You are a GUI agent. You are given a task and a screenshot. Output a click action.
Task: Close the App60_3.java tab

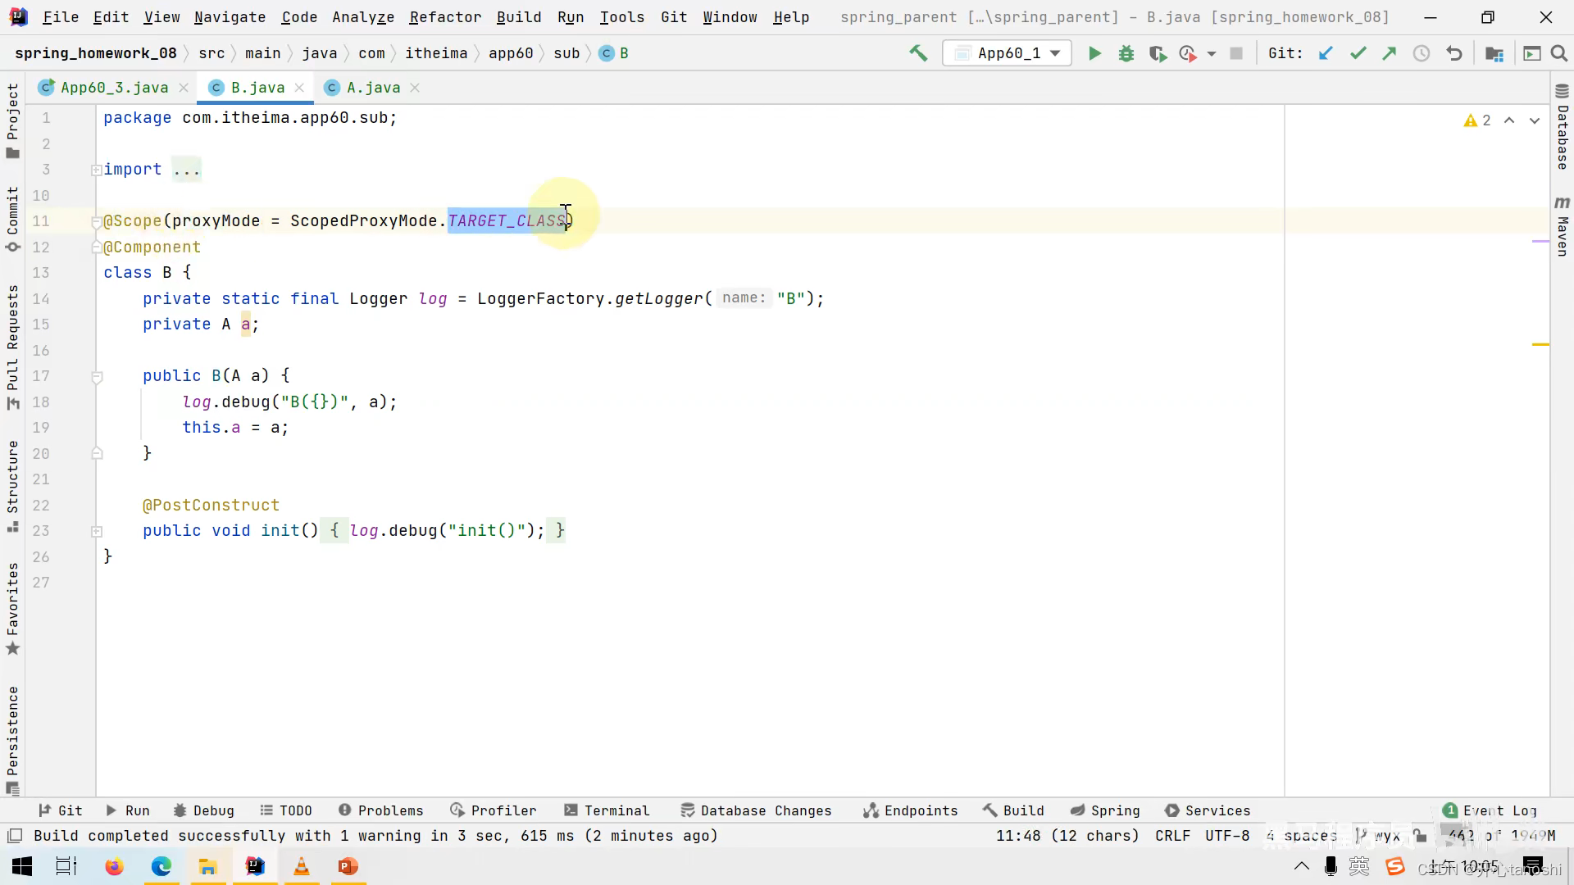pos(184,88)
